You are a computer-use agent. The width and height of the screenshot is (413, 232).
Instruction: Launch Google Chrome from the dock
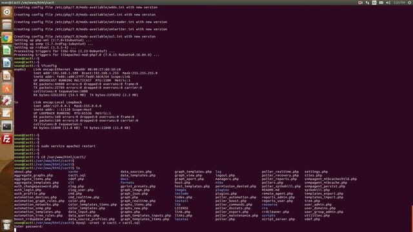7,37
